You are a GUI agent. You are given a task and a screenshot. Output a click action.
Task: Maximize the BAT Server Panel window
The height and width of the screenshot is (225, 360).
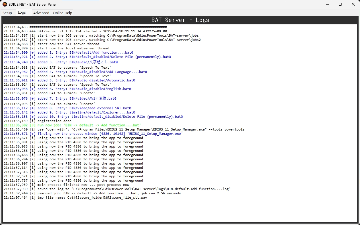[x=340, y=4]
